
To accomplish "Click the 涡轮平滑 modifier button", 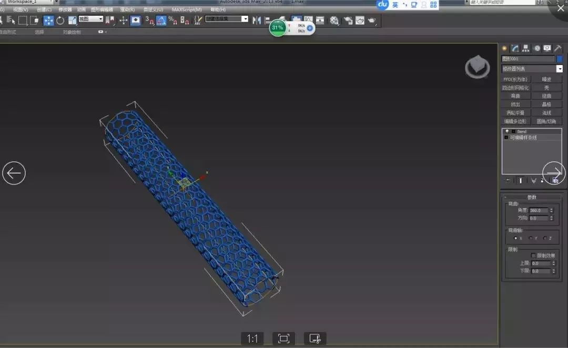I will tap(515, 113).
